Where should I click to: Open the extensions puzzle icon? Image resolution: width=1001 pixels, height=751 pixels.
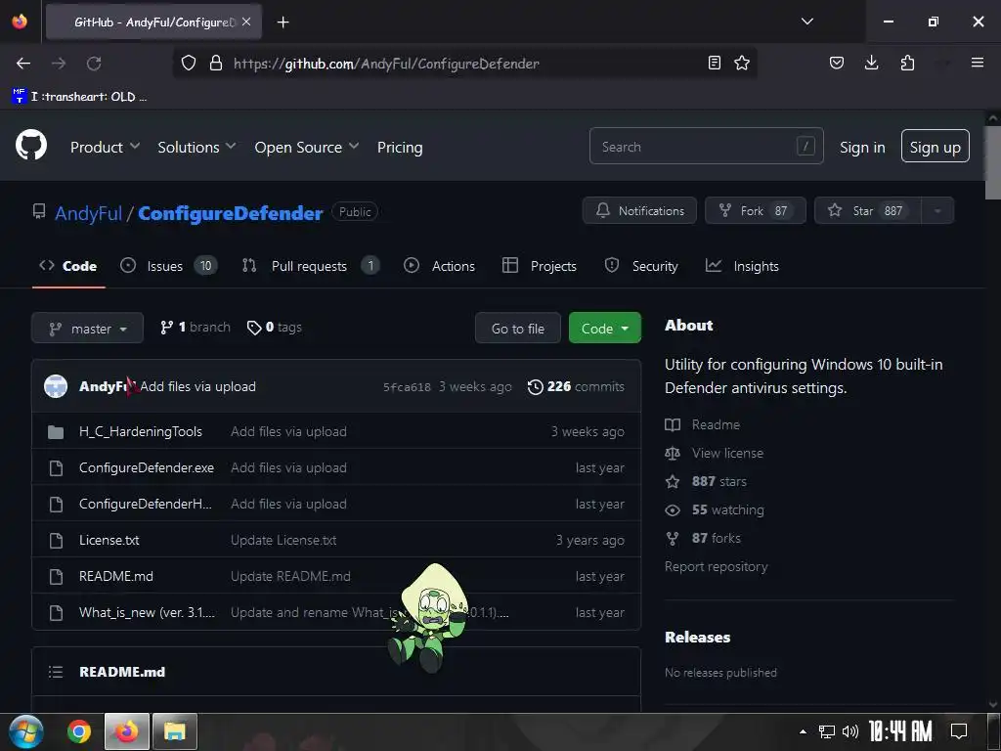907,63
